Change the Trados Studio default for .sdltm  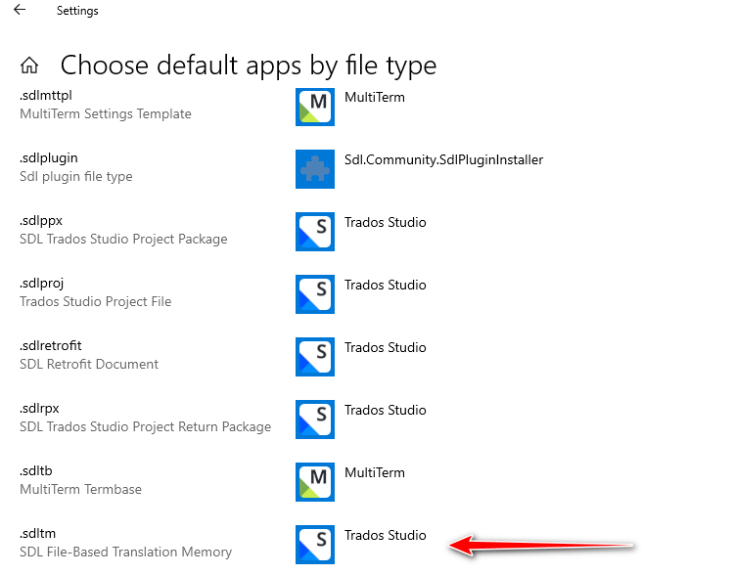tap(386, 535)
